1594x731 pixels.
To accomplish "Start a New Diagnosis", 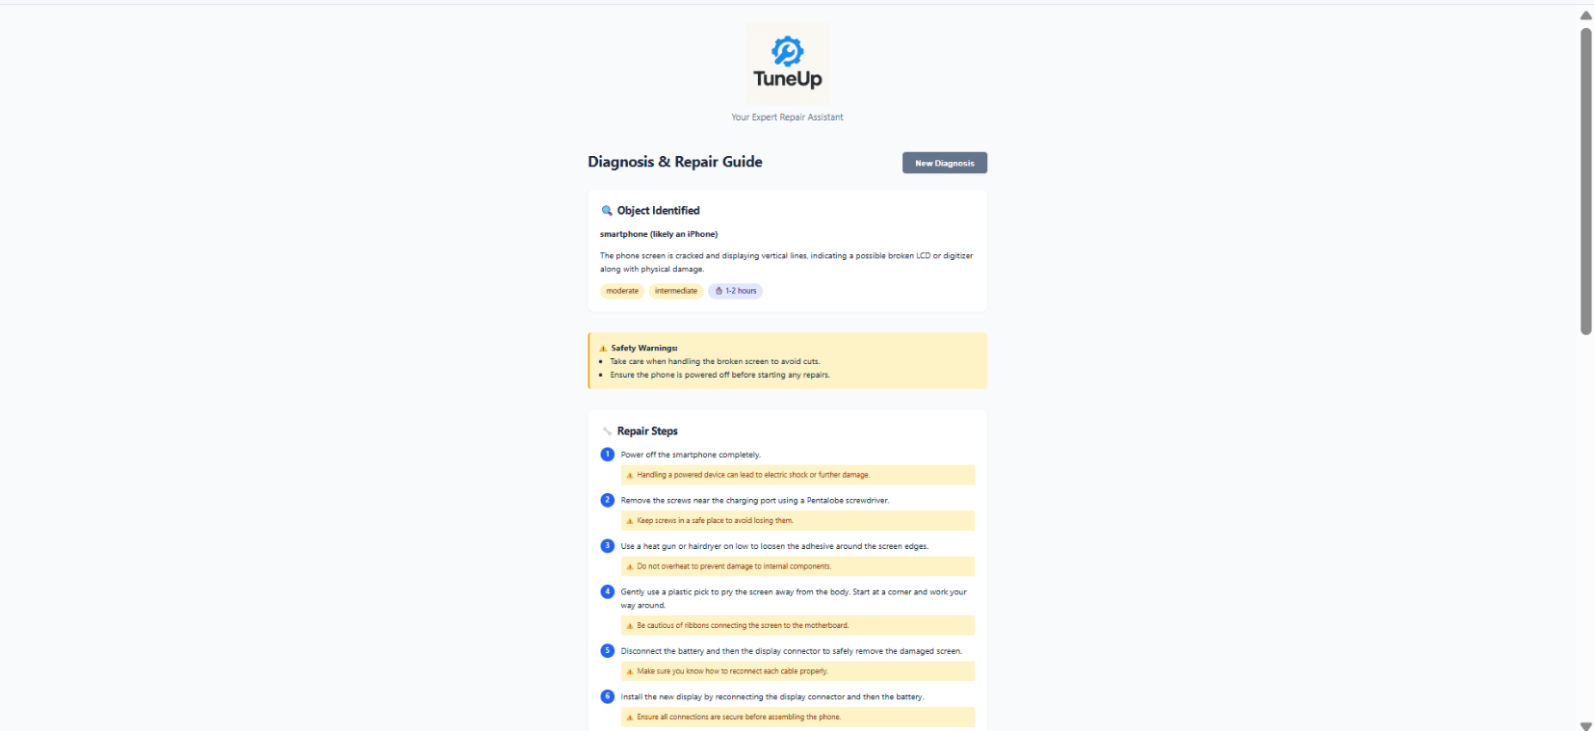I will tap(944, 163).
